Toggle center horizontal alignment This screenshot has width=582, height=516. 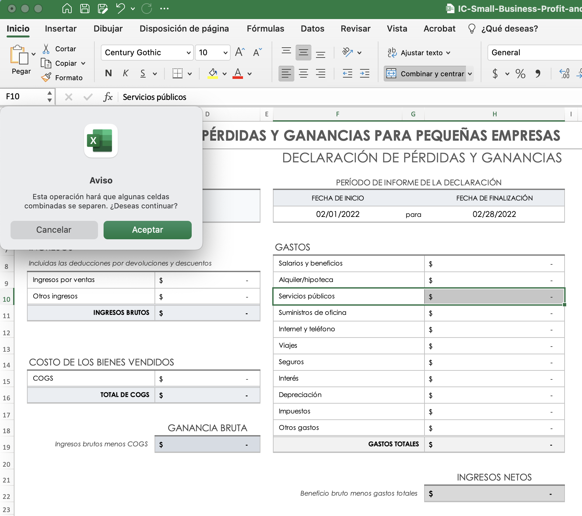coord(303,73)
